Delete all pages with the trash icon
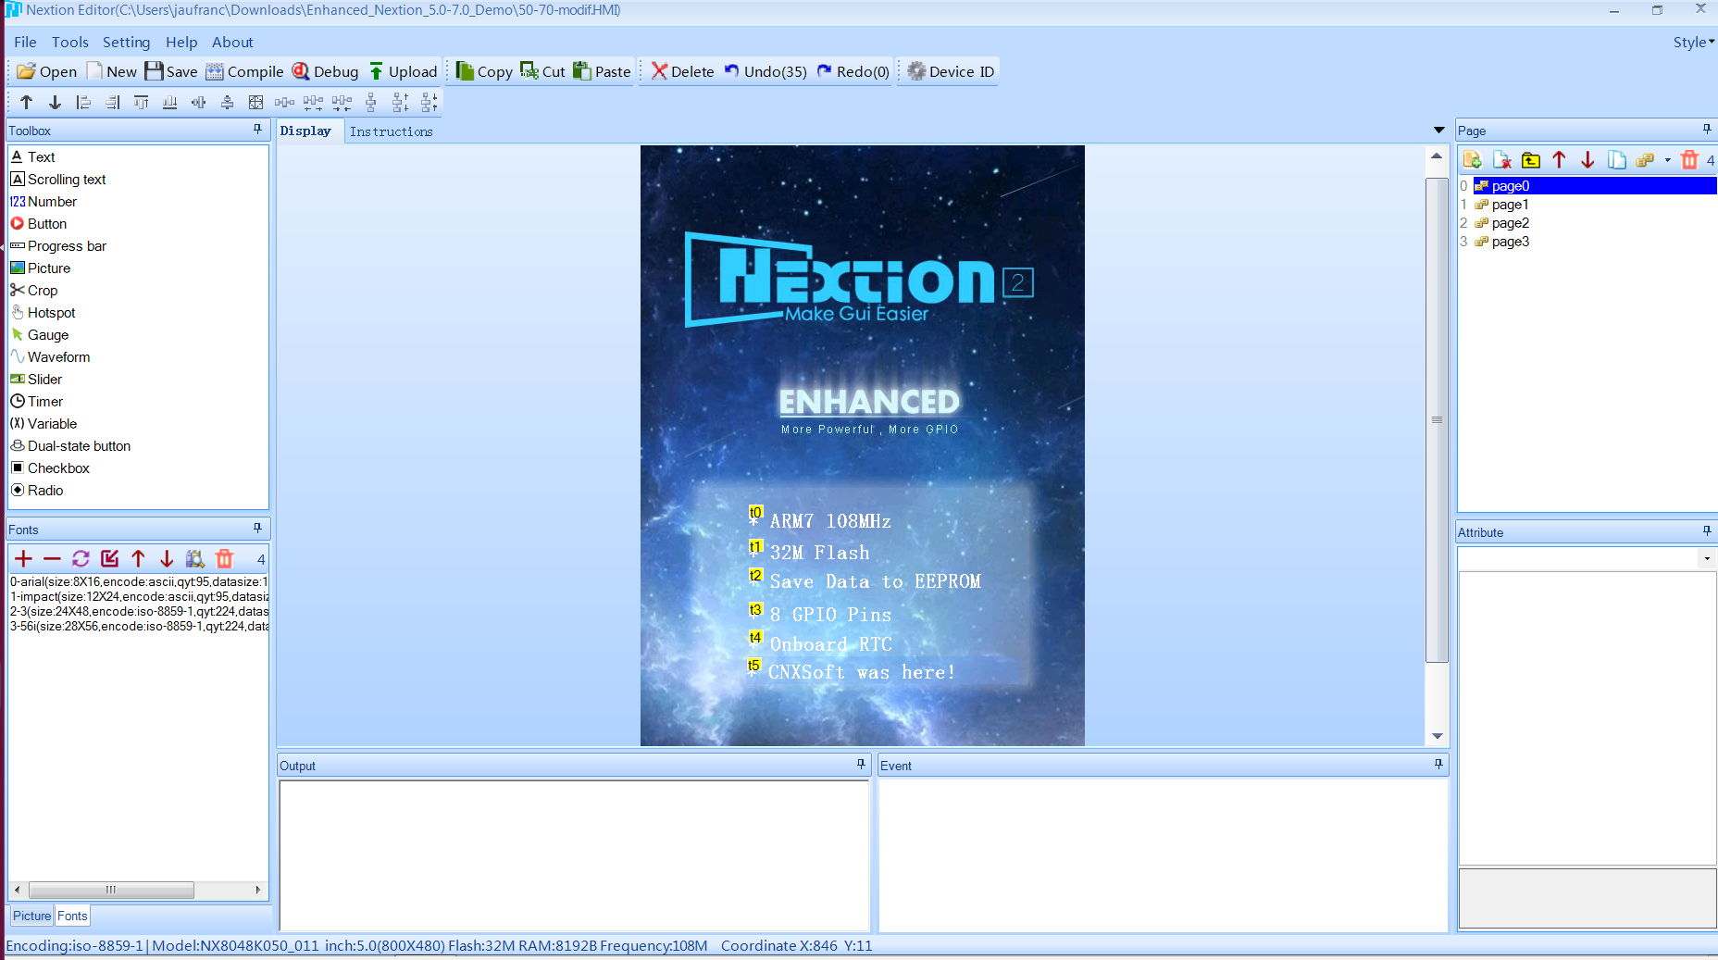 point(1689,160)
